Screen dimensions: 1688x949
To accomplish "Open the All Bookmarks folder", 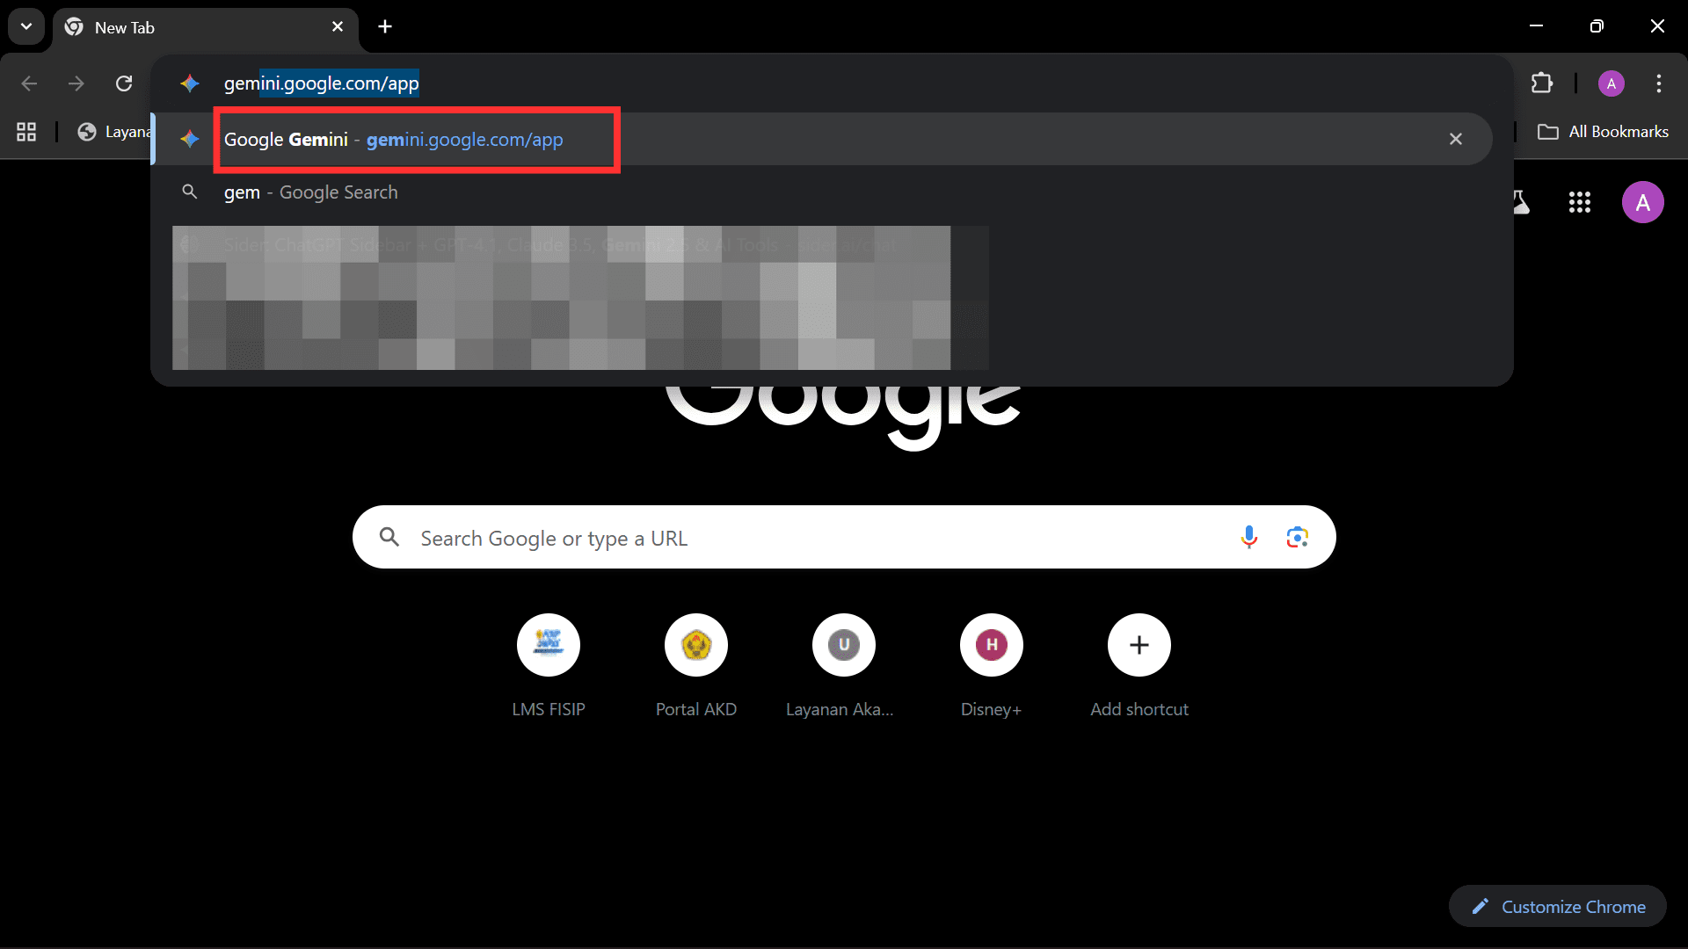I will 1603,132.
